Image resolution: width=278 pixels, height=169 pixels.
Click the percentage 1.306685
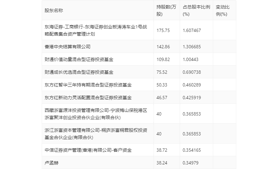click(192, 47)
